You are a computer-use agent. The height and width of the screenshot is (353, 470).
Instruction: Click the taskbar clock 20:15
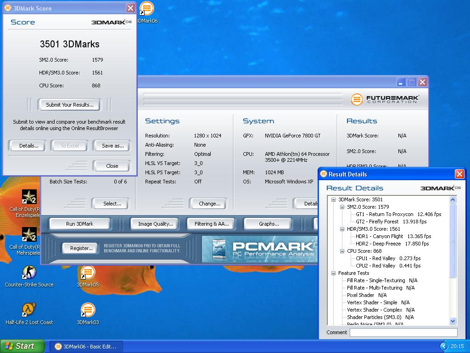[x=457, y=346]
